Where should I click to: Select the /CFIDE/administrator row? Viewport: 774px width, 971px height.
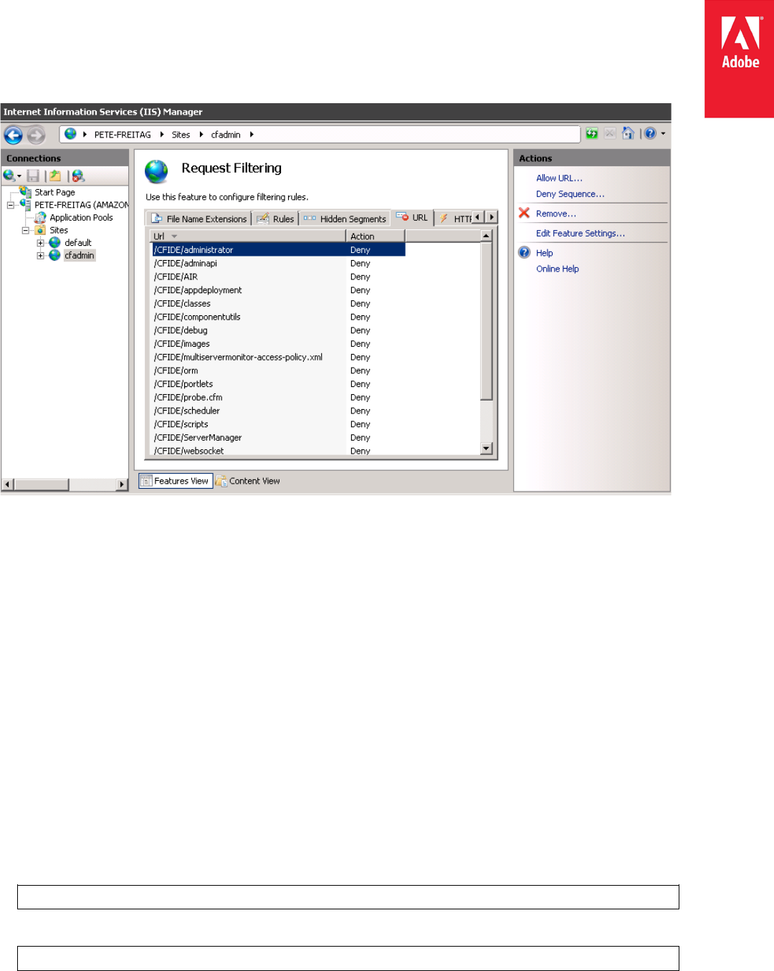click(278, 250)
